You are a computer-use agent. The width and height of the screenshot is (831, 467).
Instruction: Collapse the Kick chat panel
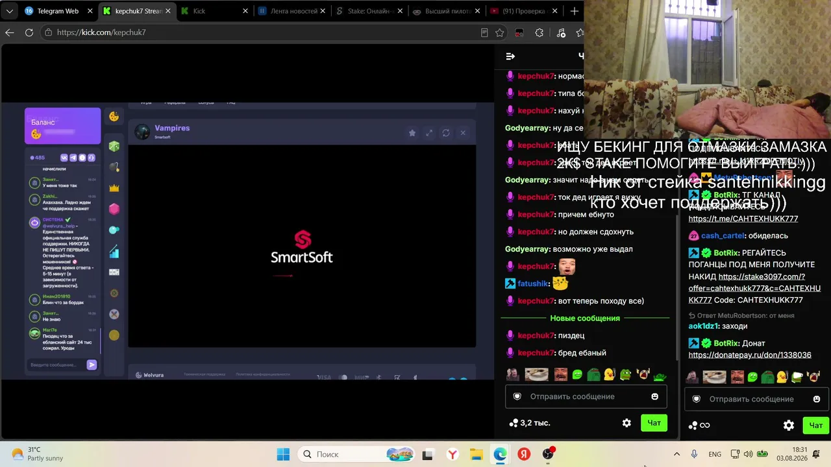click(x=510, y=56)
